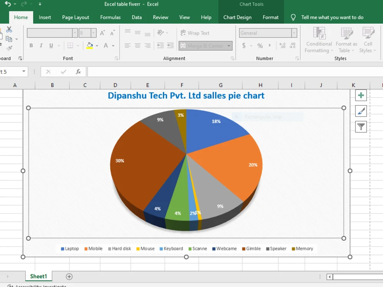
Task: Add a new sheet with plus button
Action: 69,277
